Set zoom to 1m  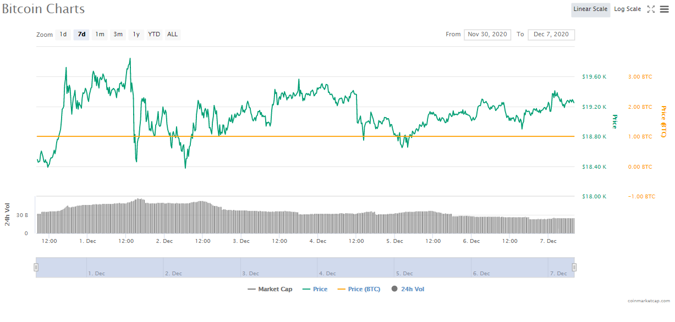tap(100, 35)
